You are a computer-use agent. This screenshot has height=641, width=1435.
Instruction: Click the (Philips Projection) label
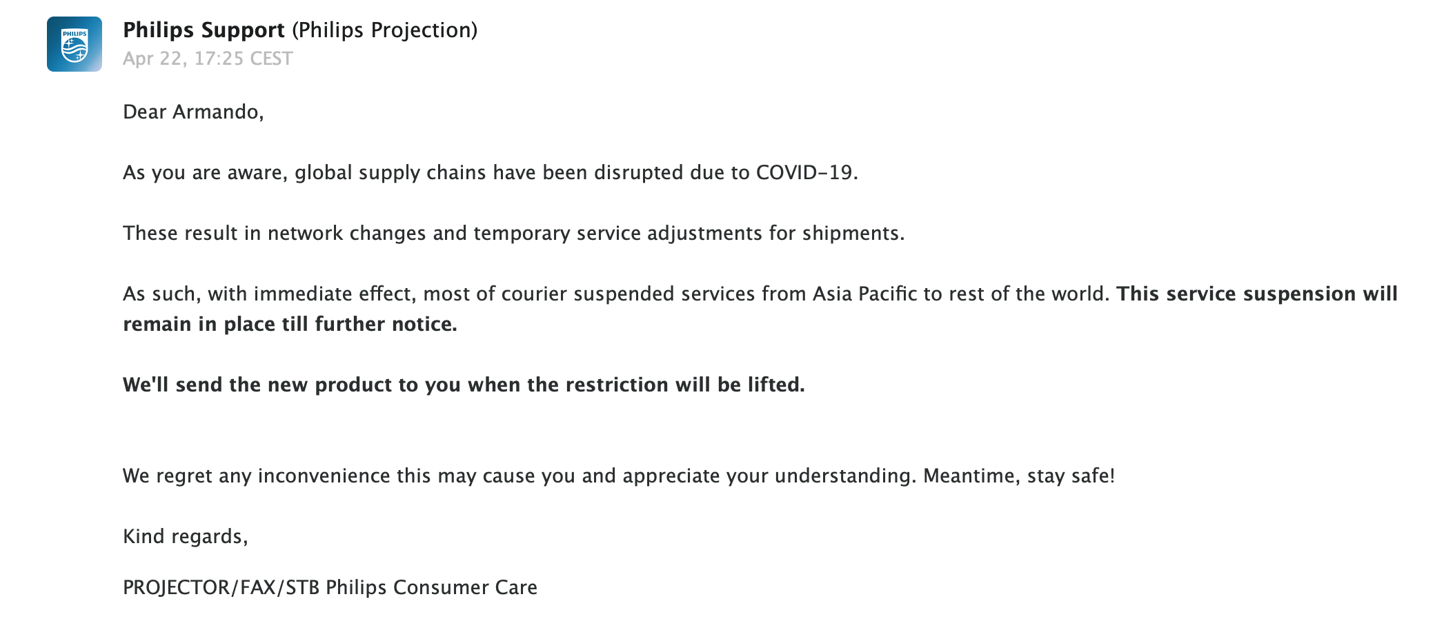[x=385, y=30]
